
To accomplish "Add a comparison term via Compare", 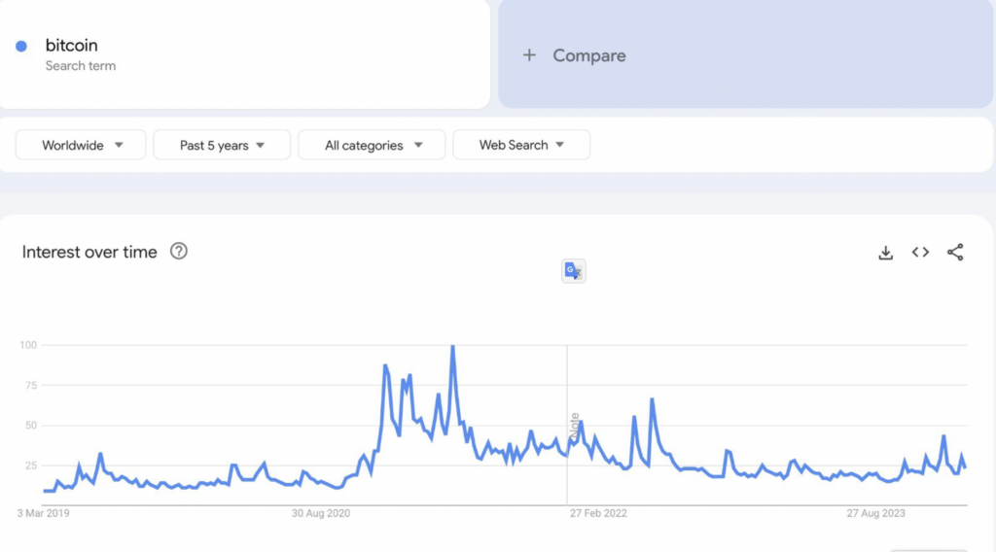I will click(745, 53).
